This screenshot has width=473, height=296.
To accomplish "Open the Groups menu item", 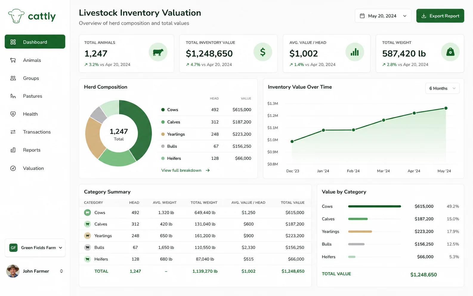I will tap(35, 78).
